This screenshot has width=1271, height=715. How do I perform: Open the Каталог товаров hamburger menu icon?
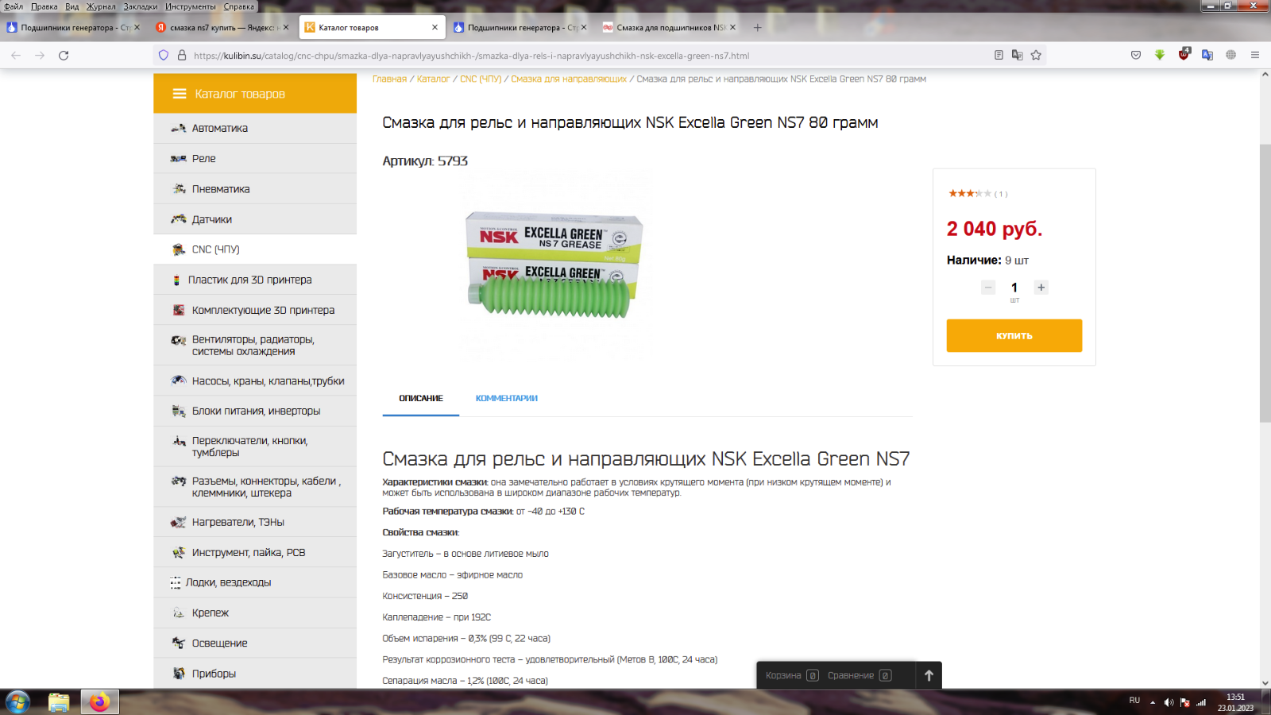pos(180,94)
